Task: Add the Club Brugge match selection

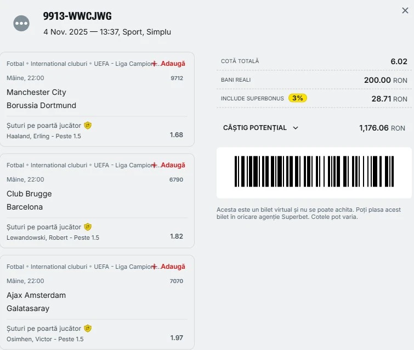Action: pos(169,165)
